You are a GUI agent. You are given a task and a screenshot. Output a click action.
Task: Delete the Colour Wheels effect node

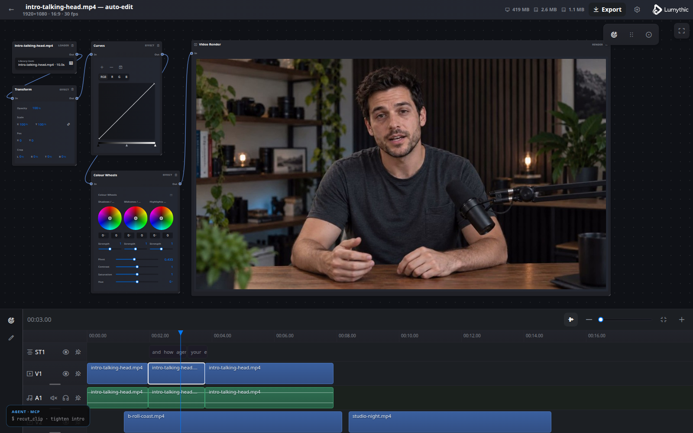point(176,175)
